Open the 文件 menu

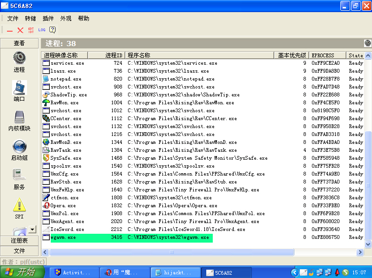[13, 19]
